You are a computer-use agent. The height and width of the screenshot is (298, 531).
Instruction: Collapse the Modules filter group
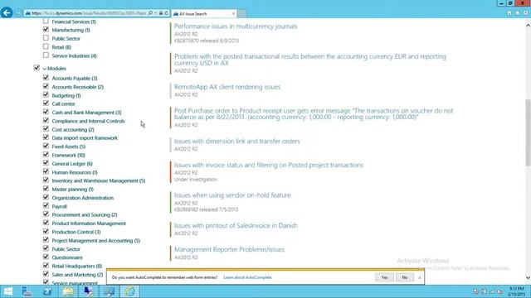click(x=44, y=69)
